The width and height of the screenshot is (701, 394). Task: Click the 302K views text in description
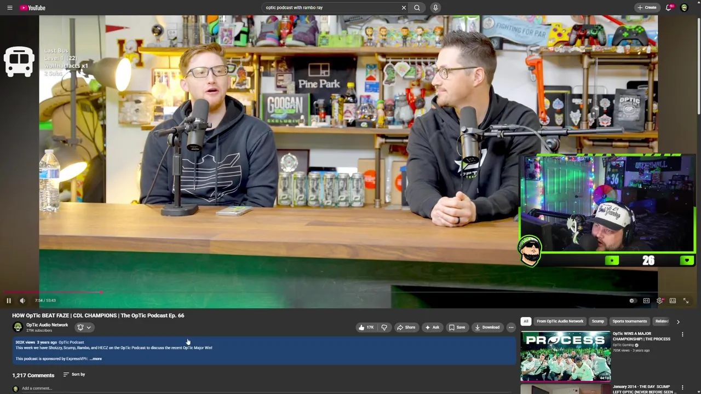click(25, 343)
